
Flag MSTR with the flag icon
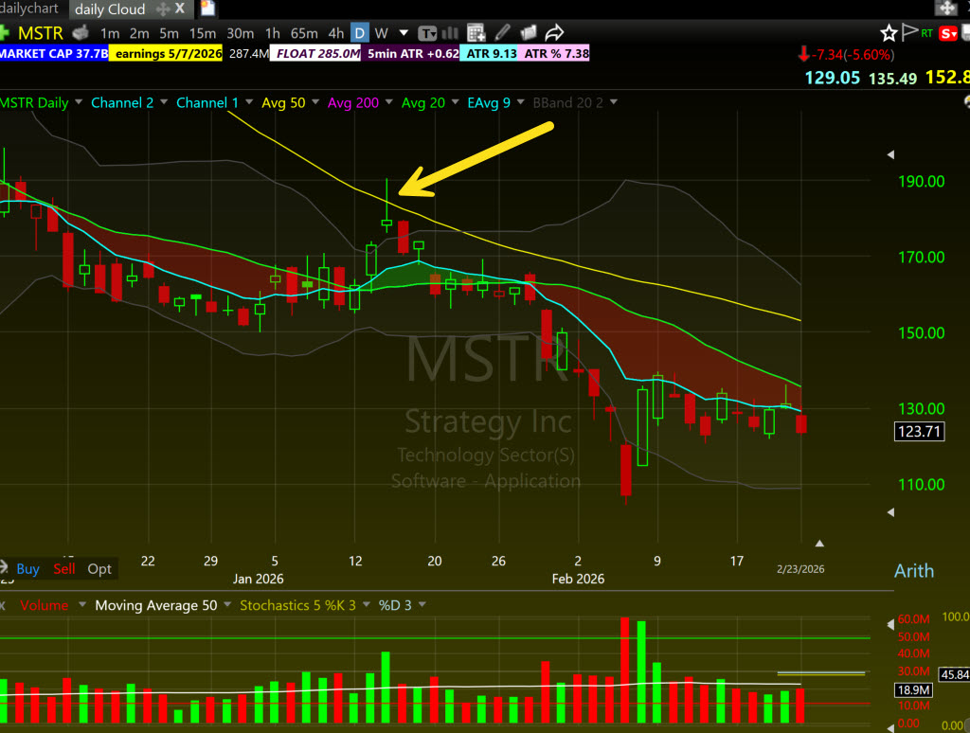tap(908, 32)
